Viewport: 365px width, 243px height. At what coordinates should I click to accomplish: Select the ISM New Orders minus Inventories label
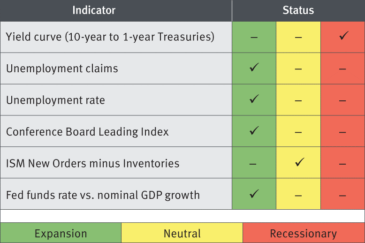click(x=92, y=163)
